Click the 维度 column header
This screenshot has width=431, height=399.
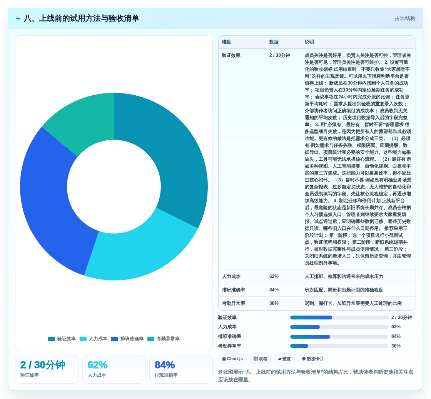pos(227,42)
